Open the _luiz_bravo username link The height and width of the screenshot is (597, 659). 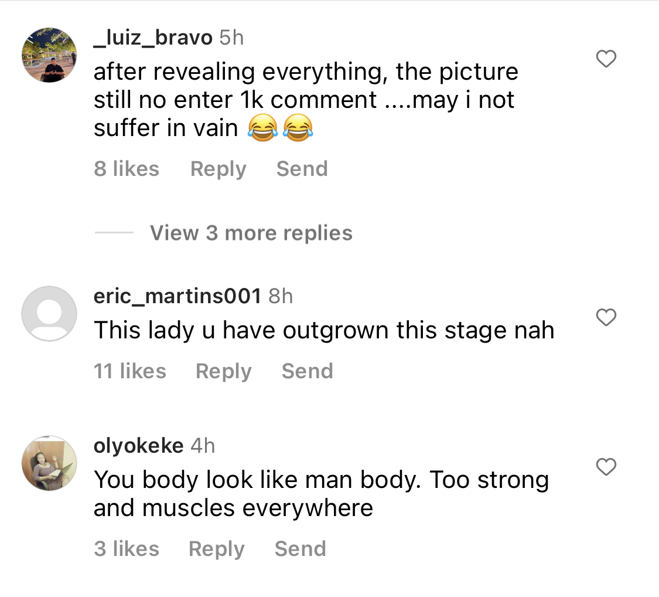pyautogui.click(x=153, y=38)
